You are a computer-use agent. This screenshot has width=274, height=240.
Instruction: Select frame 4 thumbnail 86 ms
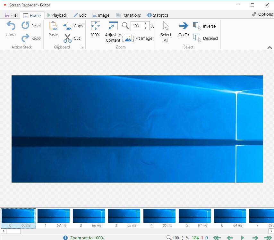159,218
